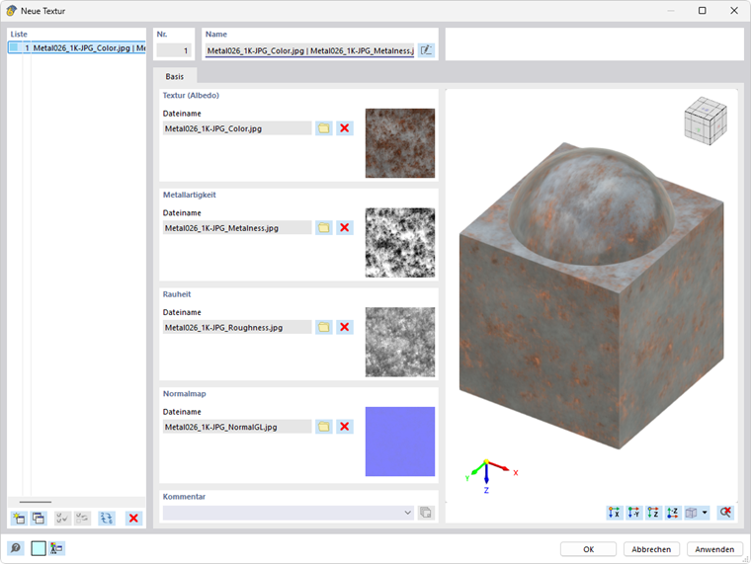Image resolution: width=751 pixels, height=564 pixels.
Task: Browse for the Albedo texture file
Action: pyautogui.click(x=324, y=128)
